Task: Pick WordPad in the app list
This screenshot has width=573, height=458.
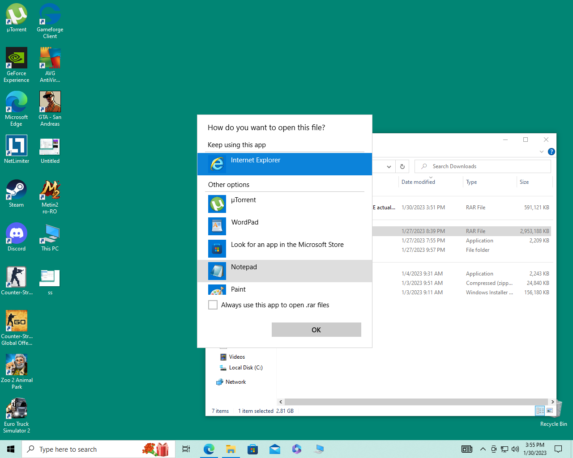Action: click(x=285, y=226)
